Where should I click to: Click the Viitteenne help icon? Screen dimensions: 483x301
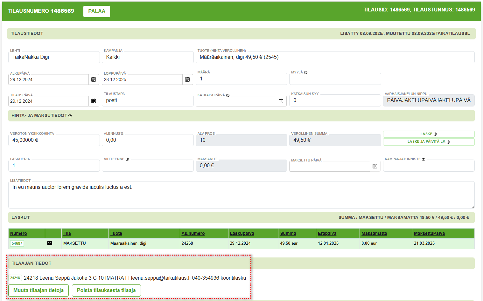click(x=127, y=159)
